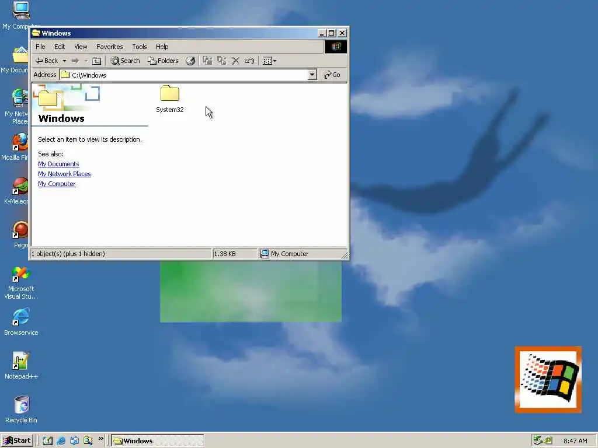Expand the address bar dropdown
Image resolution: width=598 pixels, height=448 pixels.
[312, 75]
